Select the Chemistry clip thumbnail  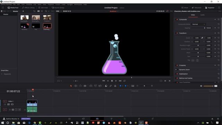click(47, 26)
